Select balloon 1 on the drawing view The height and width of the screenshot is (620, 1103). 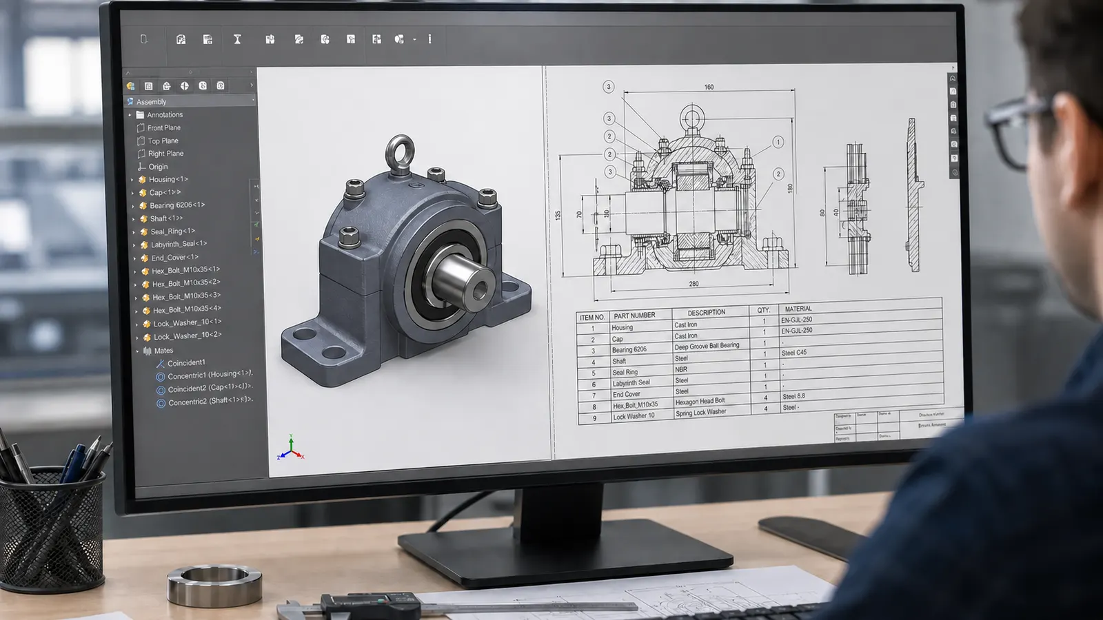coord(778,143)
